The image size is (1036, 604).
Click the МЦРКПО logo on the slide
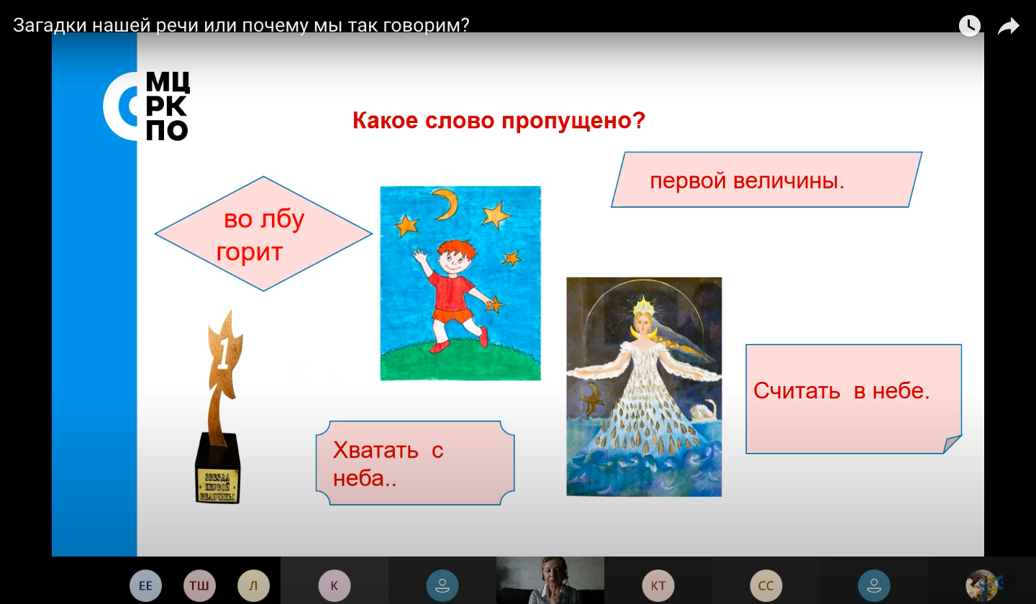(147, 106)
